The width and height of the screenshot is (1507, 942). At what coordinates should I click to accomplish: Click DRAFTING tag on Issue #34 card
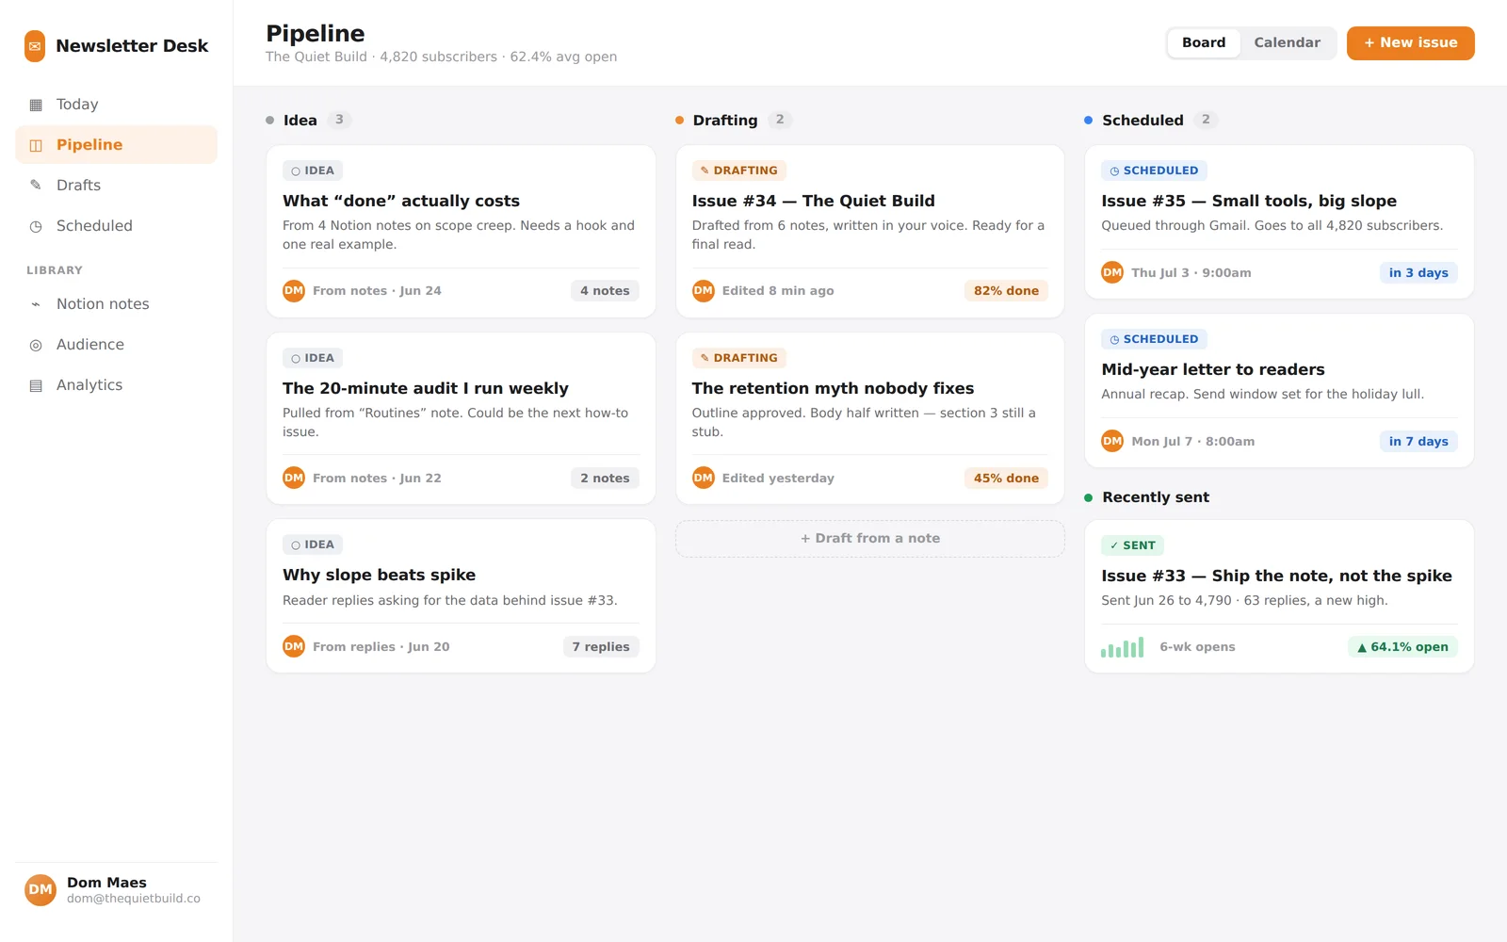pos(739,171)
